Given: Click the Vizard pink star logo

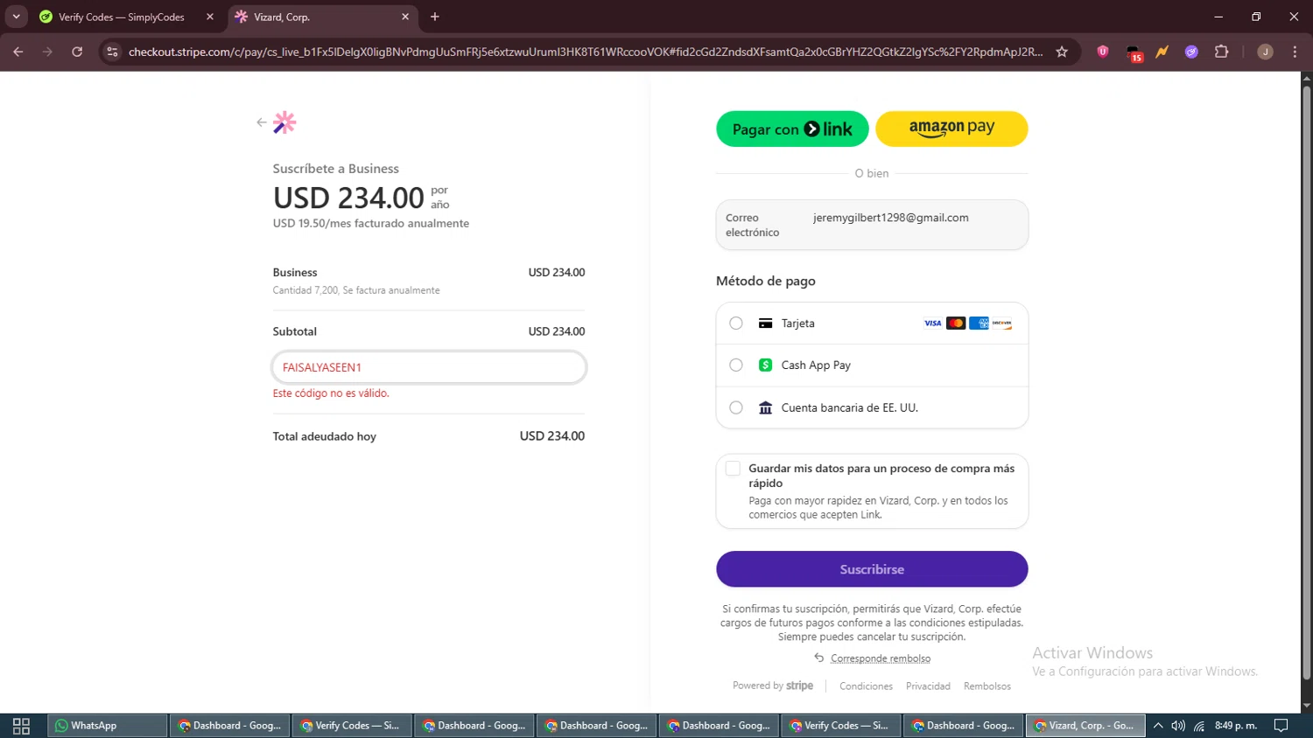Looking at the screenshot, I should click(x=284, y=122).
